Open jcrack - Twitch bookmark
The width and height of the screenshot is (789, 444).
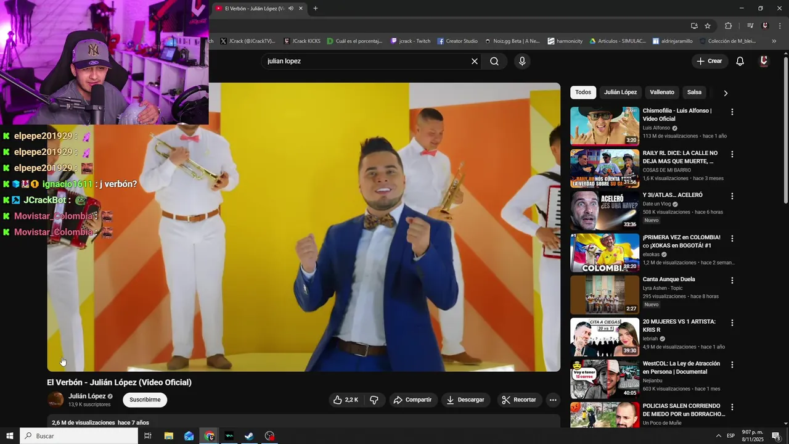click(x=411, y=41)
